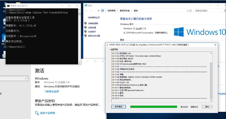Click the up-arrow navigation icon in System window
The width and height of the screenshot is (226, 119).
point(98,11)
